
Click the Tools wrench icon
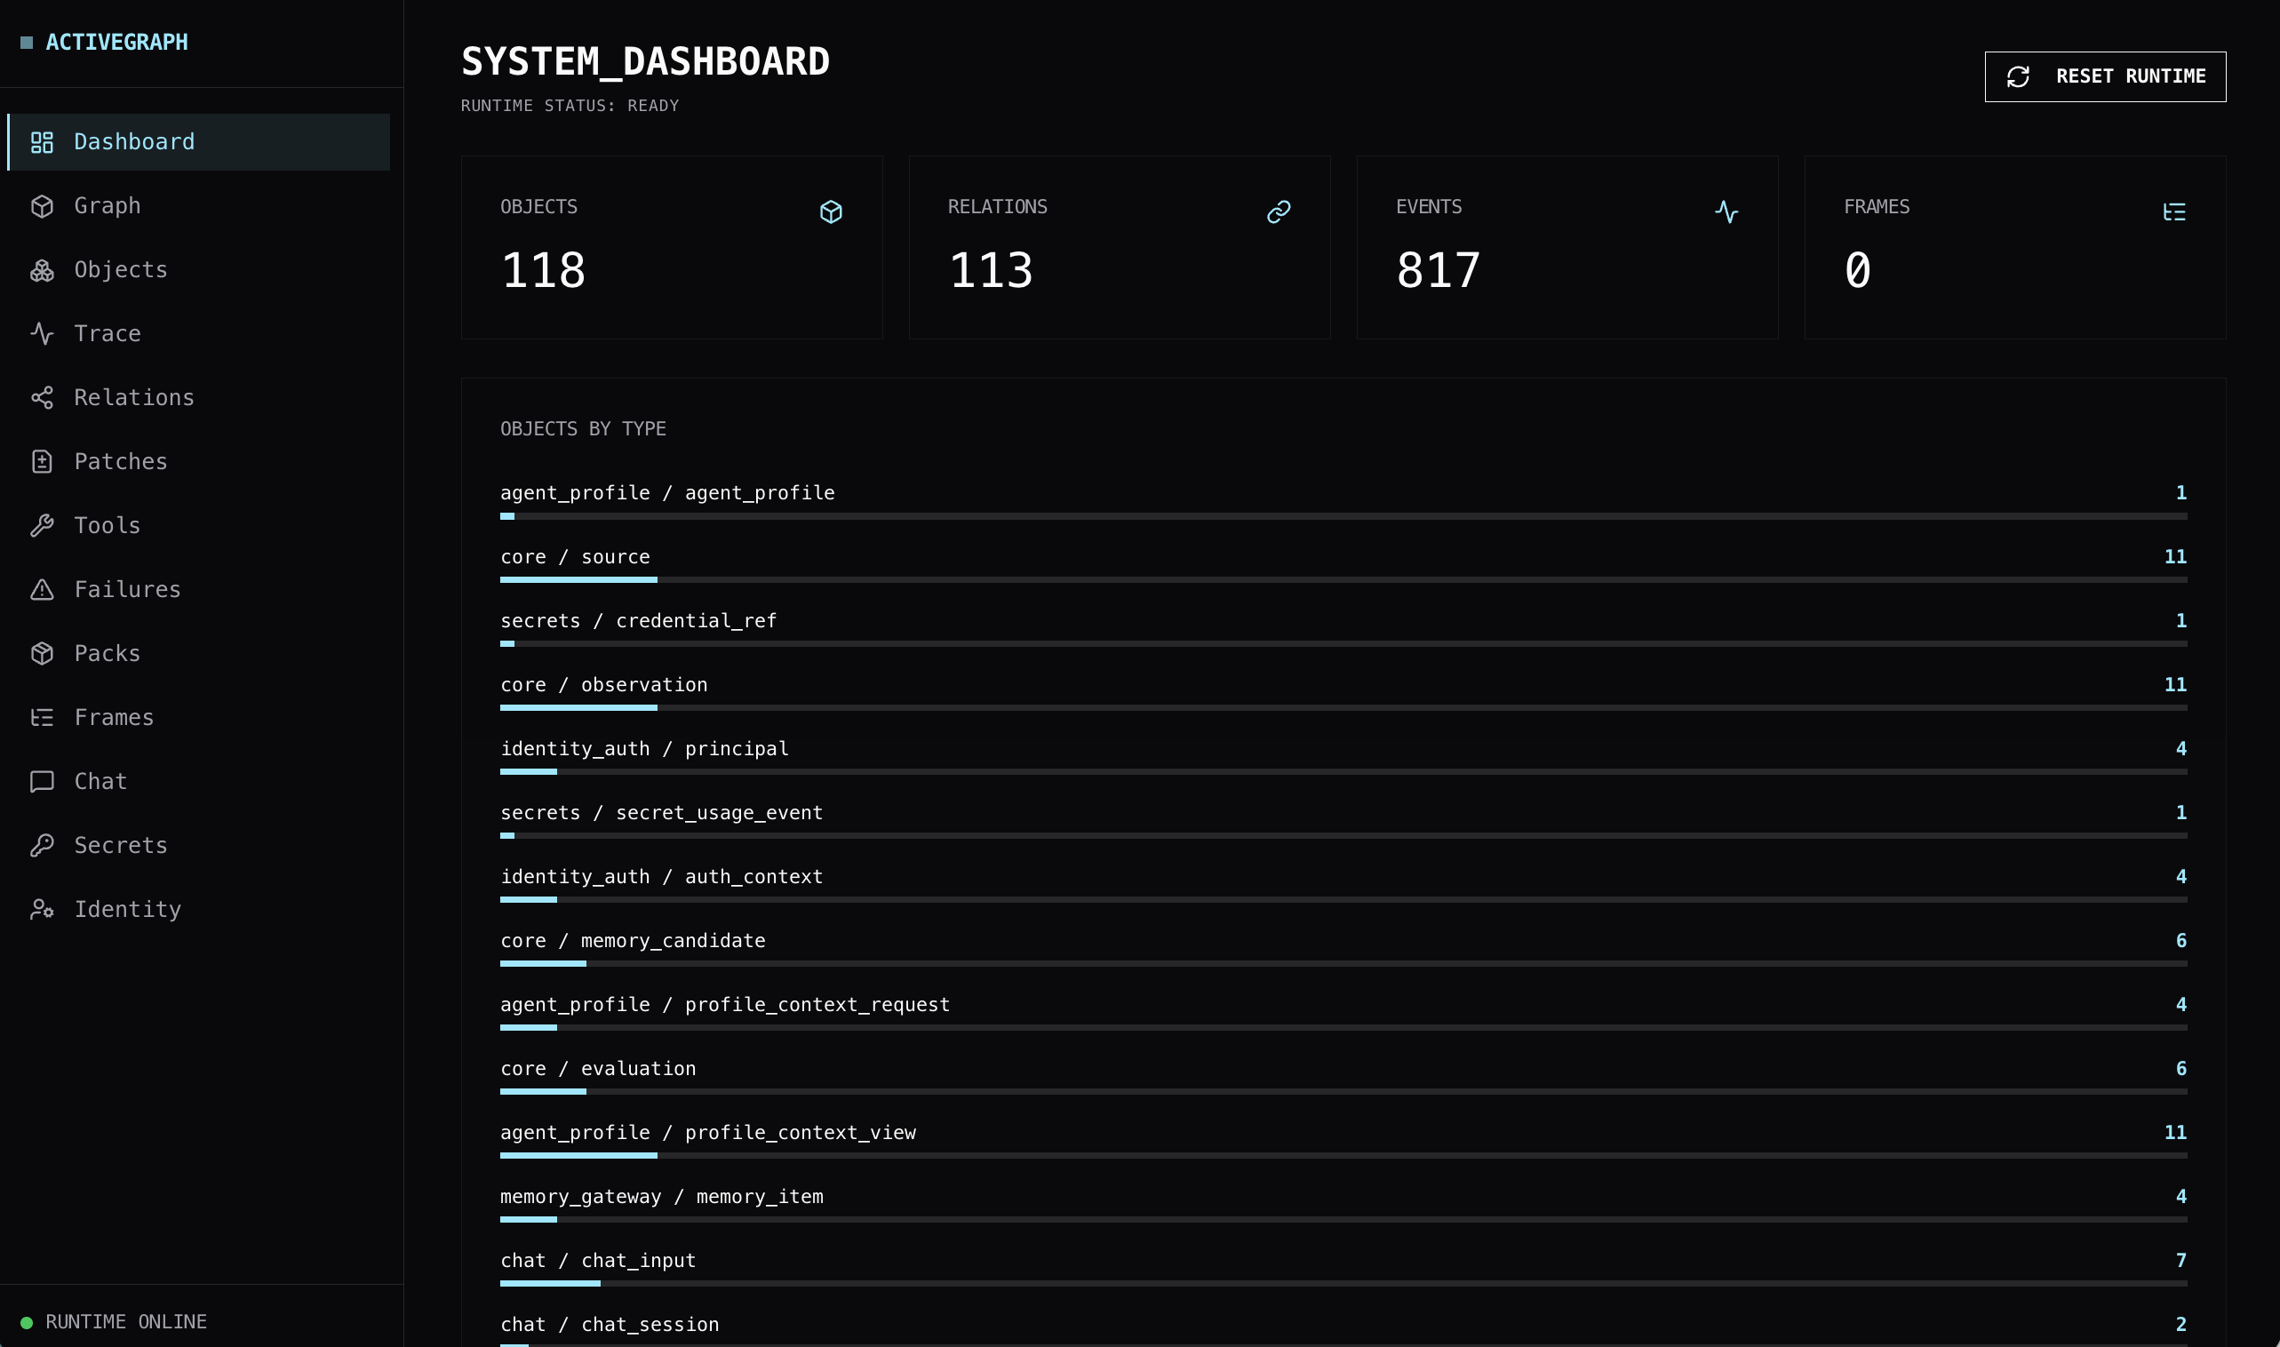(42, 525)
